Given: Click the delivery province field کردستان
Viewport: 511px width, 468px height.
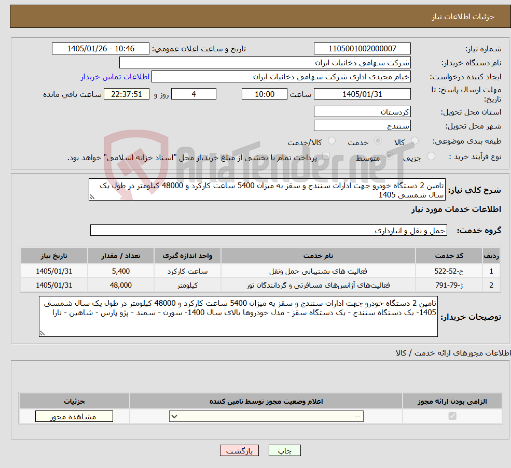Looking at the screenshot, I should point(362,112).
